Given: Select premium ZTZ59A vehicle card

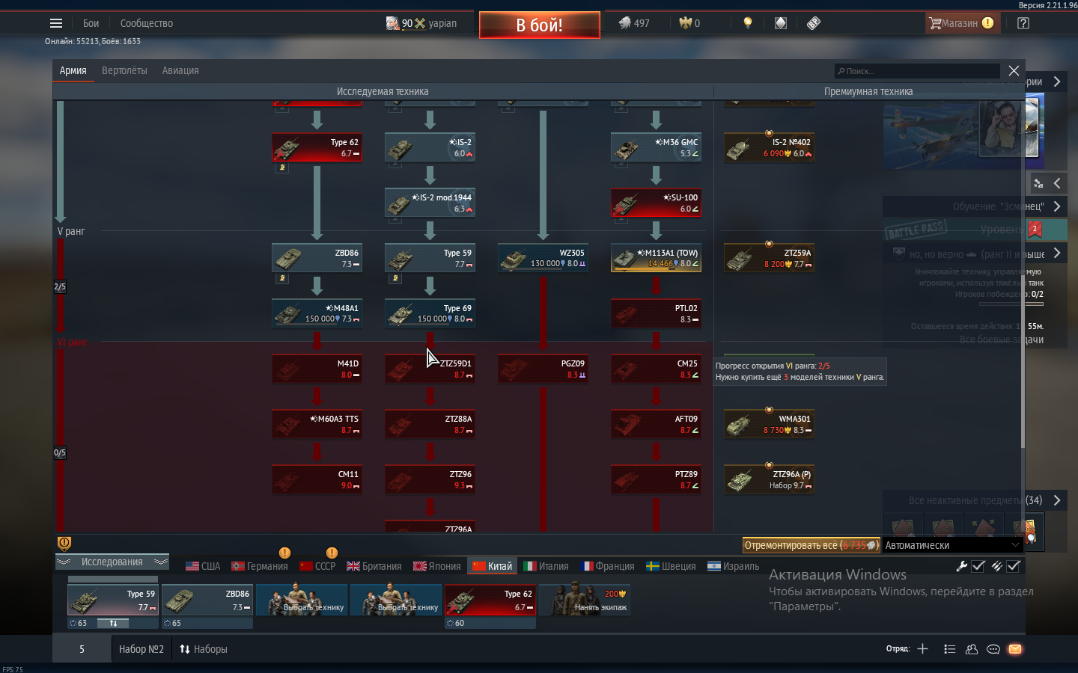Looking at the screenshot, I should 769,258.
